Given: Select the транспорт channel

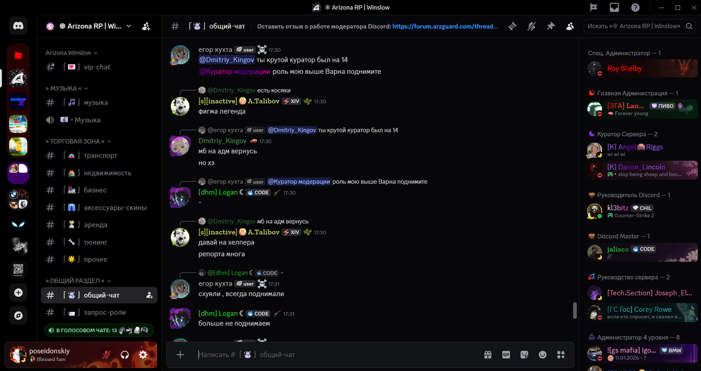Looking at the screenshot, I should click(99, 155).
